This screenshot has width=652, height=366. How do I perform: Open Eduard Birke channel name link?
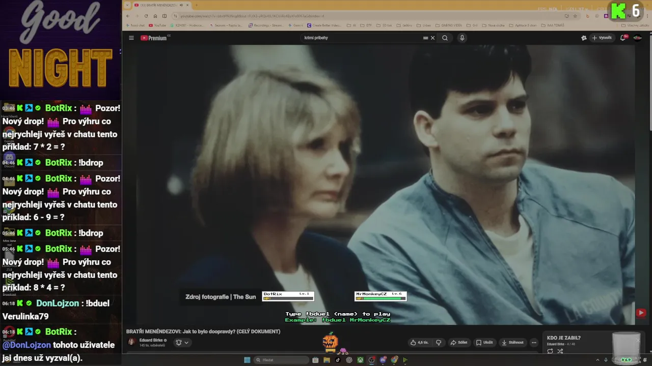(x=151, y=340)
